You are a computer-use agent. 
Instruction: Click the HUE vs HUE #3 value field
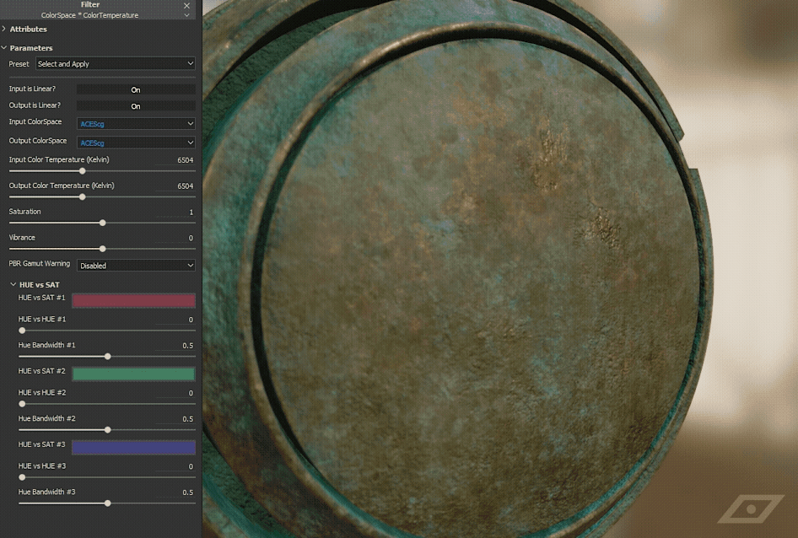[x=175, y=466]
